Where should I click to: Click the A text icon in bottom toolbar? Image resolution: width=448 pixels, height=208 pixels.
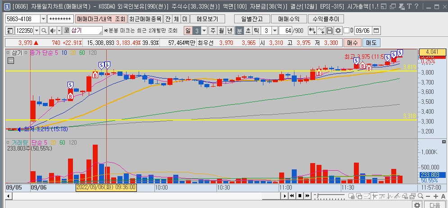(443, 196)
